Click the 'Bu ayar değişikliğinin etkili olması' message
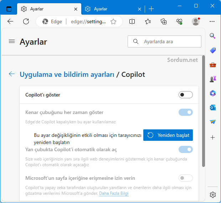This screenshot has height=203, width=221. pos(88,139)
